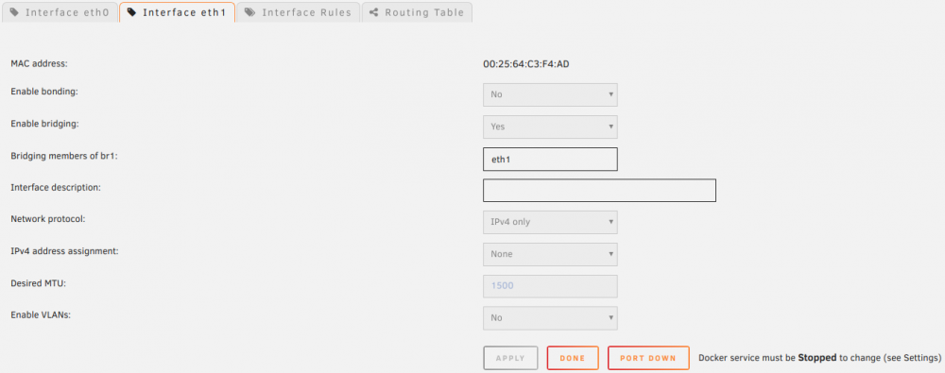Open the Interface Rules tab

pos(299,12)
